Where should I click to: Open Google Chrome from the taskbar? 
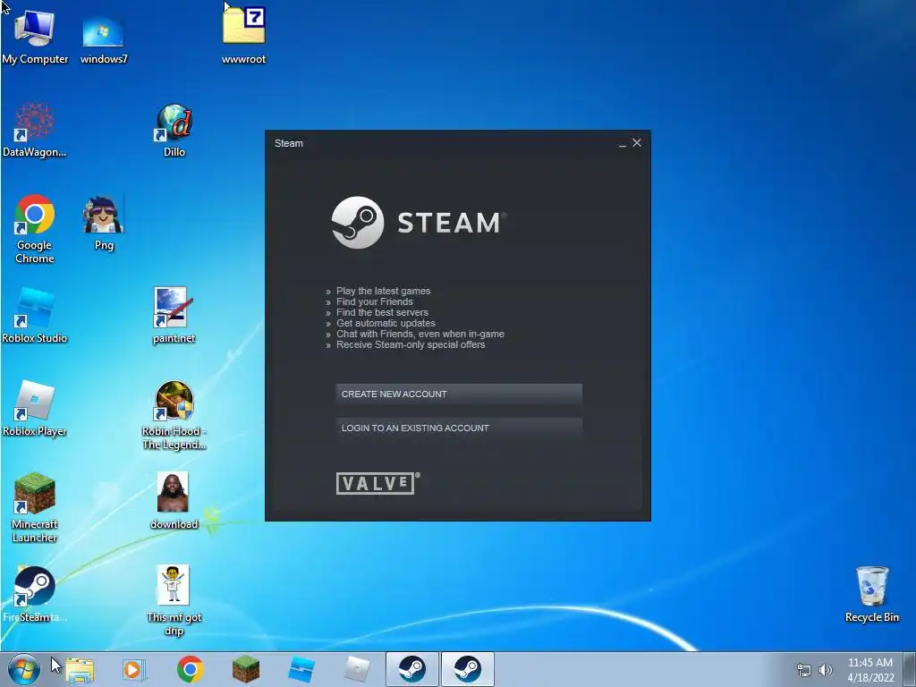pos(190,669)
